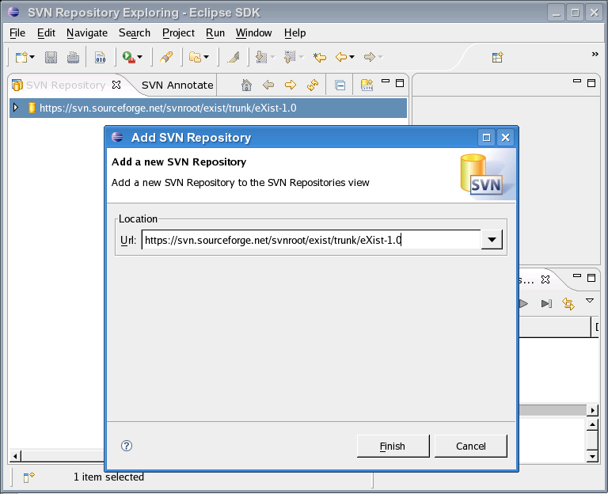The image size is (608, 494).
Task: Open the Run menu
Action: [215, 33]
